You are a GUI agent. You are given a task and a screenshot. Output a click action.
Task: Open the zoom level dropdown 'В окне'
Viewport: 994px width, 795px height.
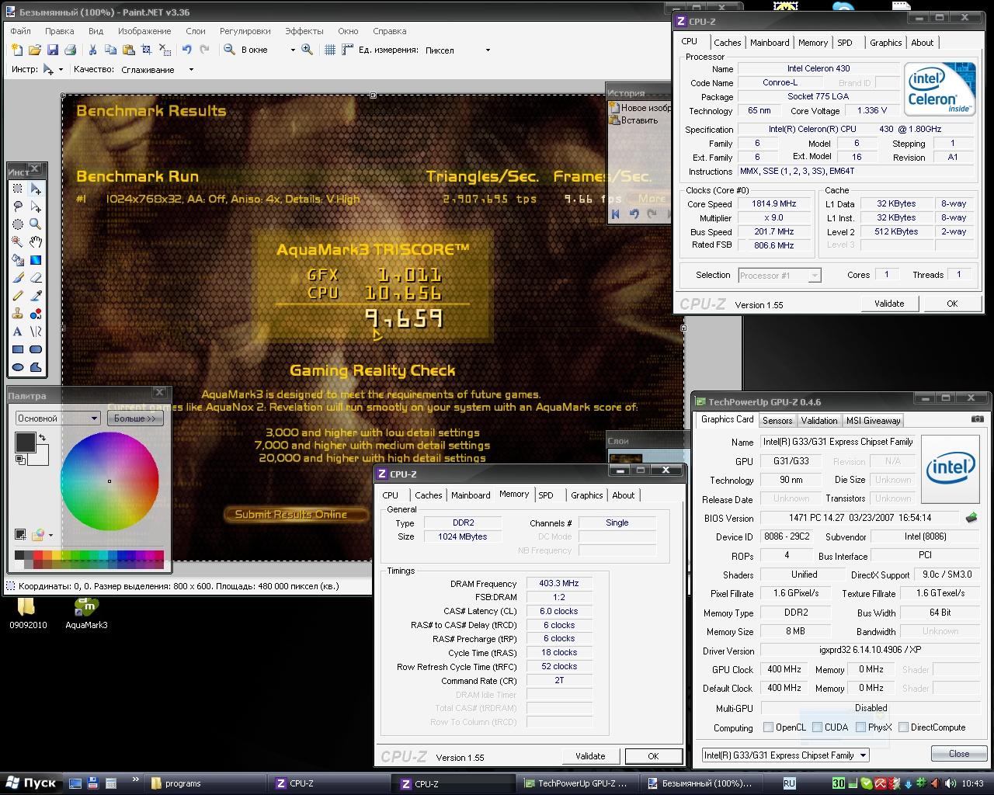click(x=293, y=50)
